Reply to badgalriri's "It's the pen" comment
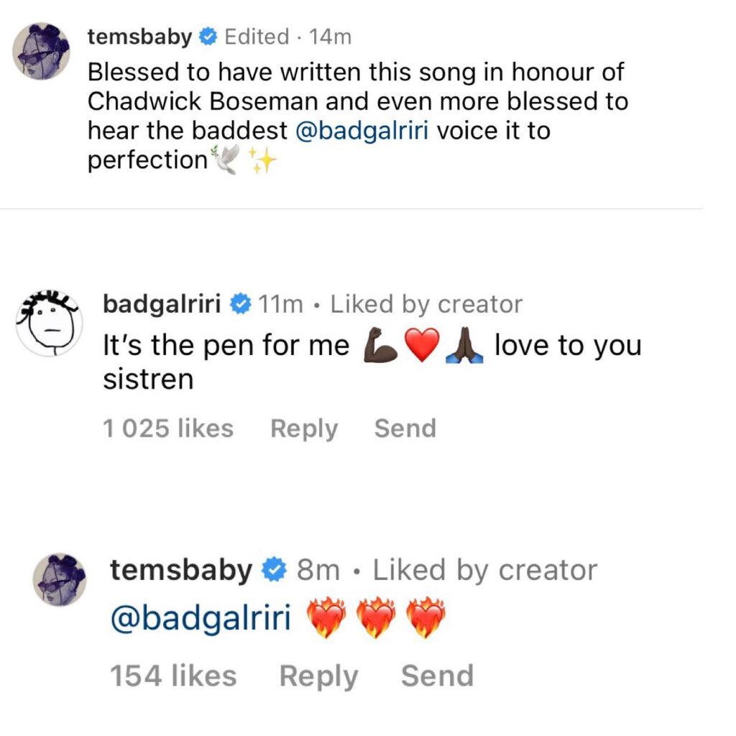The width and height of the screenshot is (736, 736). [304, 428]
